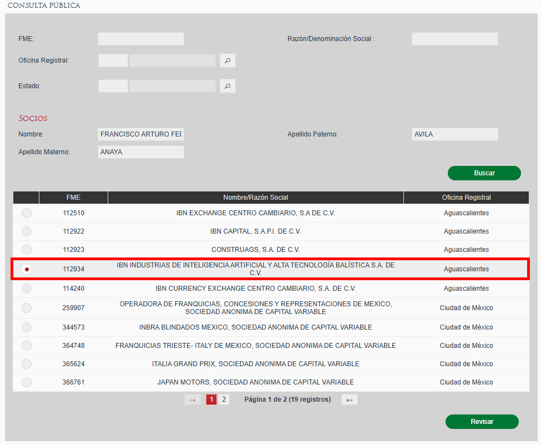
Task: Click FME number 365624
Action: 73,364
